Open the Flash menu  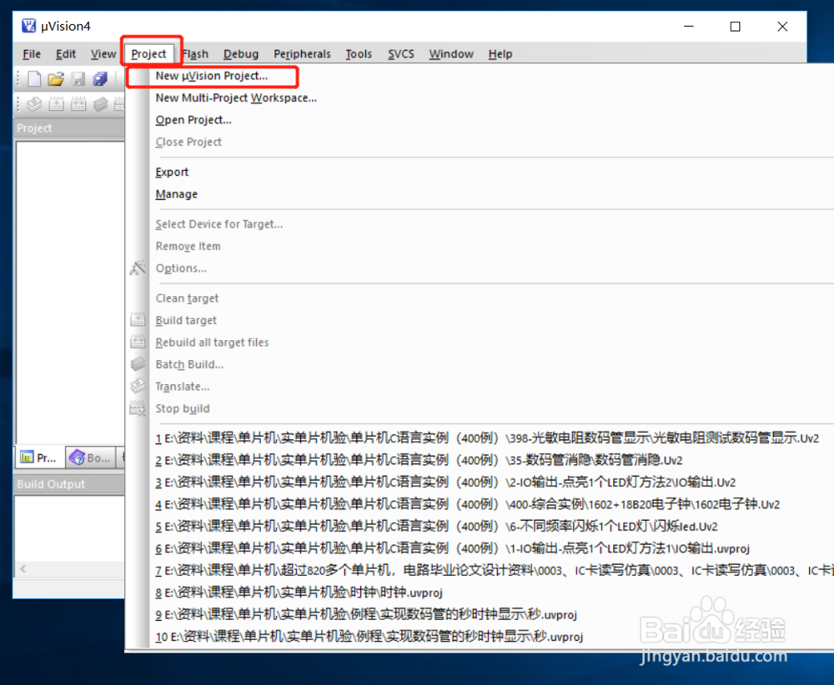(195, 53)
